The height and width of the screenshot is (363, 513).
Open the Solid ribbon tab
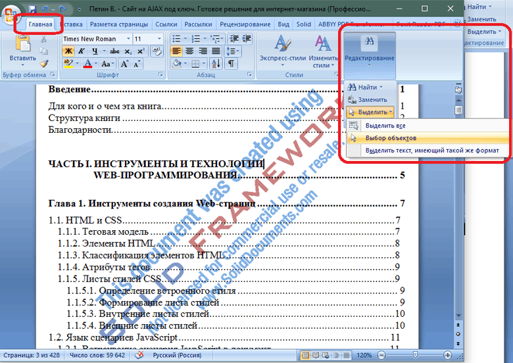pos(304,24)
